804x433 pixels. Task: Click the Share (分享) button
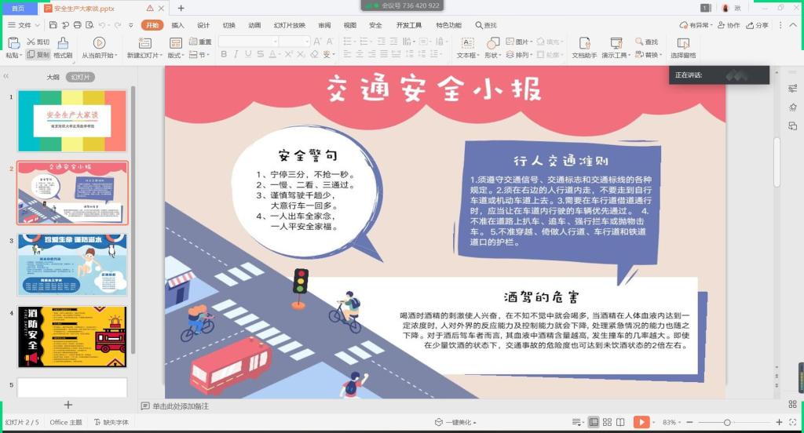757,25
